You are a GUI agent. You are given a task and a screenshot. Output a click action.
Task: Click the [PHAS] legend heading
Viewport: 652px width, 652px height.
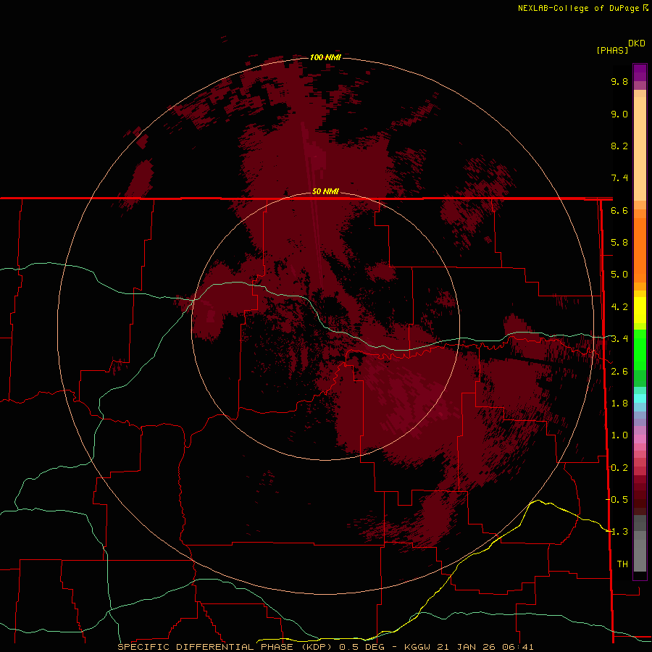click(612, 50)
